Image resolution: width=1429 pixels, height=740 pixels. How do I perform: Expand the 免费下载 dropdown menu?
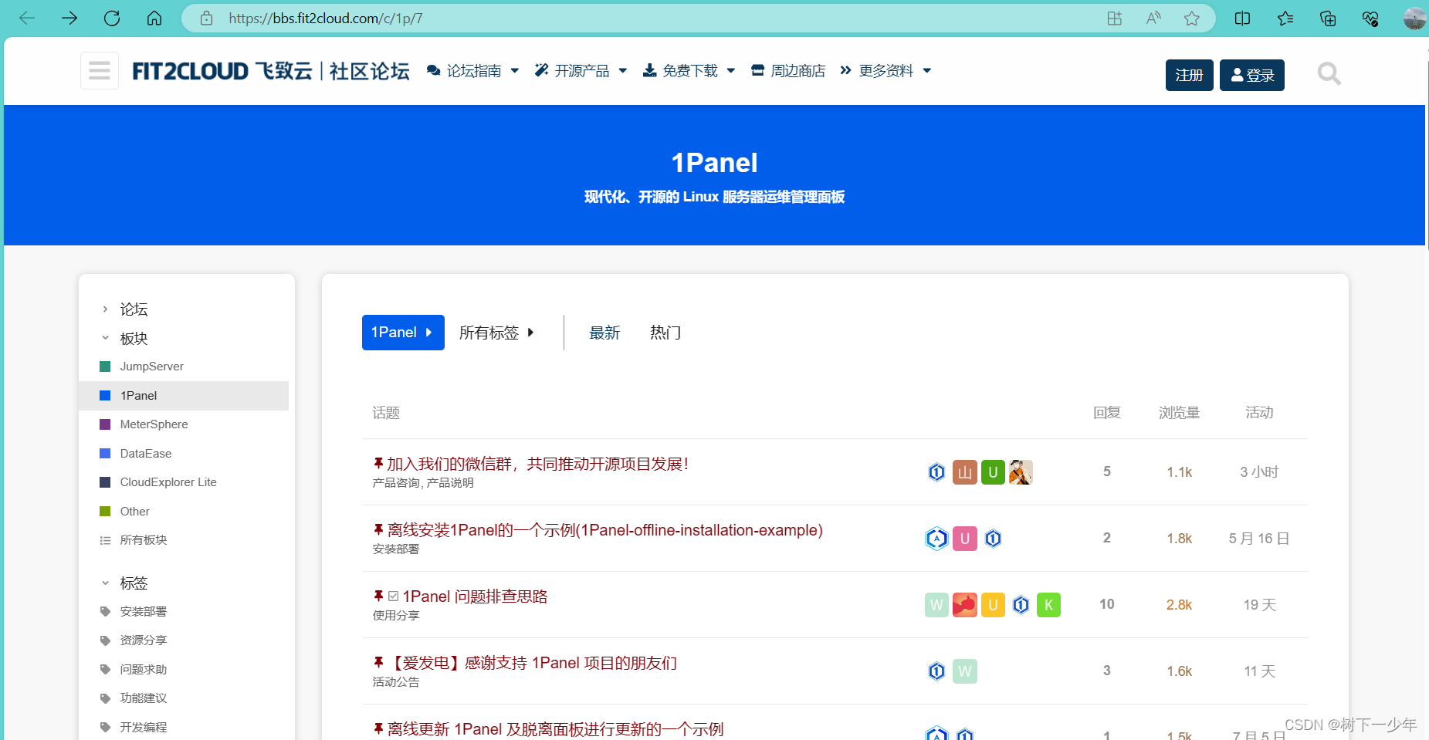coord(689,71)
